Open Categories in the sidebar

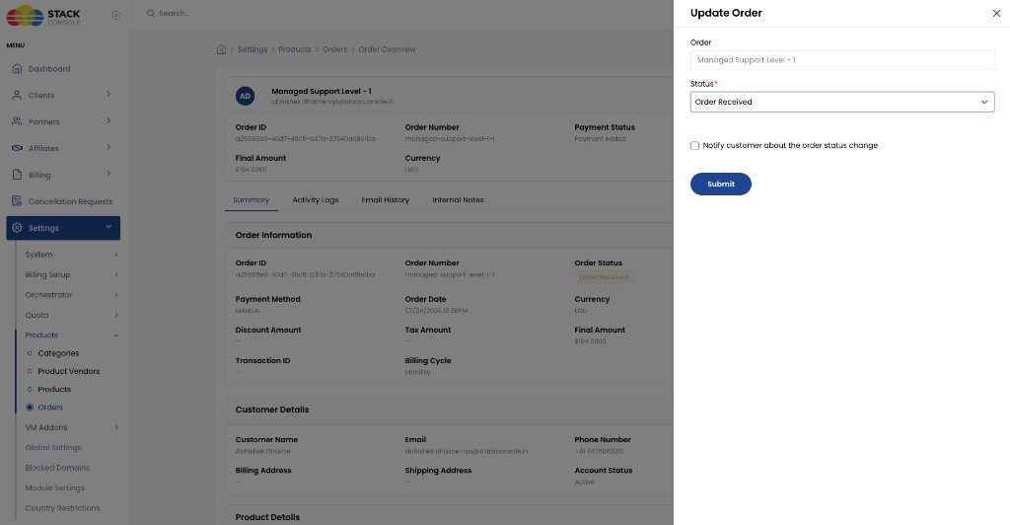58,353
